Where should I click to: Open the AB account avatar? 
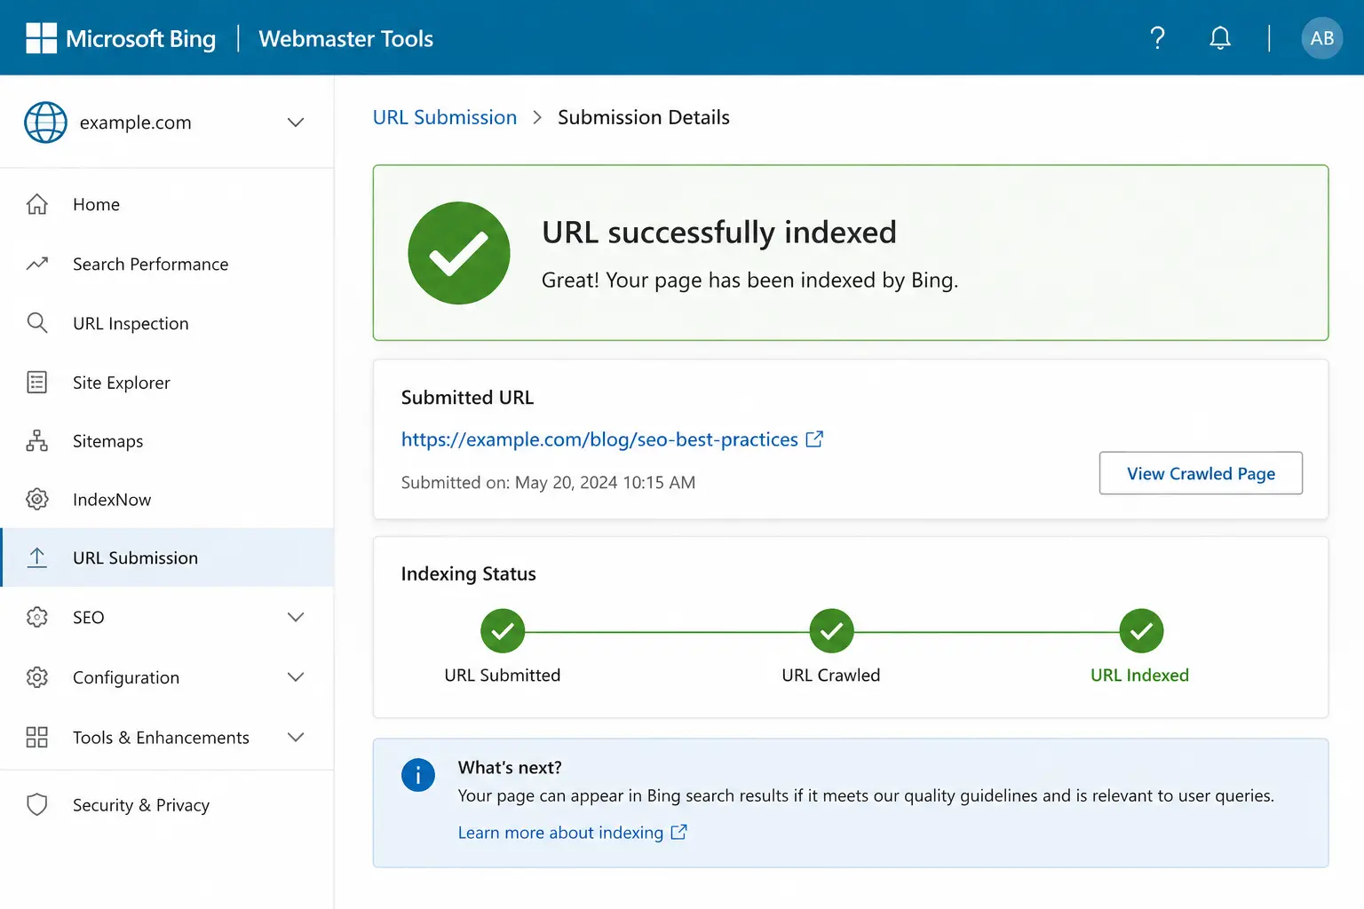pos(1321,38)
